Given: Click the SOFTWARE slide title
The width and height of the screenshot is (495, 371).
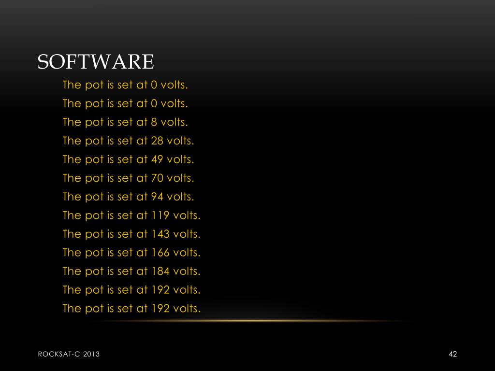Looking at the screenshot, I should coord(96,61).
